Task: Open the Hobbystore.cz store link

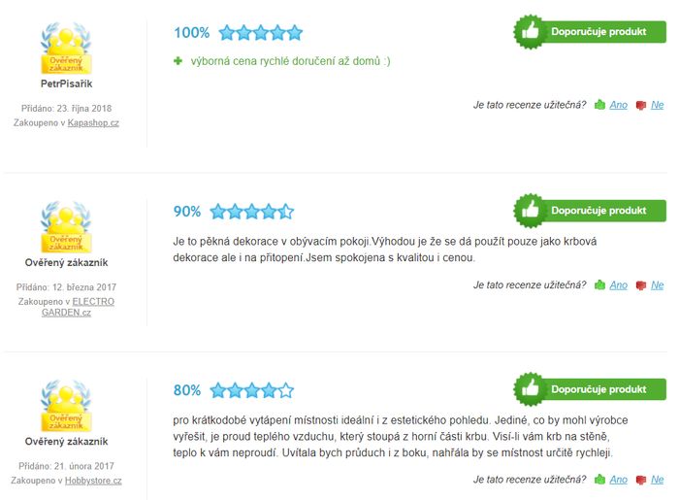Action: (x=93, y=481)
